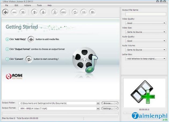Open the Output Folder path dropdown
This screenshot has height=122, width=169.
(98, 103)
